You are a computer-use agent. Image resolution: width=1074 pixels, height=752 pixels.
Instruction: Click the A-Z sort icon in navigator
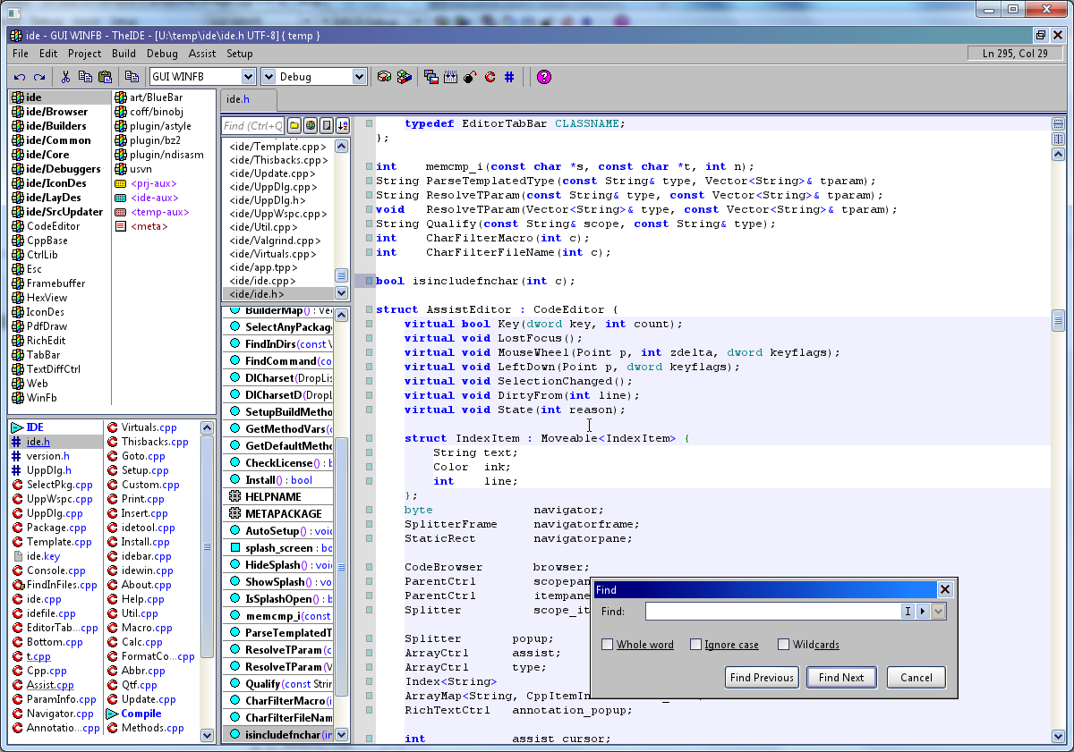tap(342, 125)
